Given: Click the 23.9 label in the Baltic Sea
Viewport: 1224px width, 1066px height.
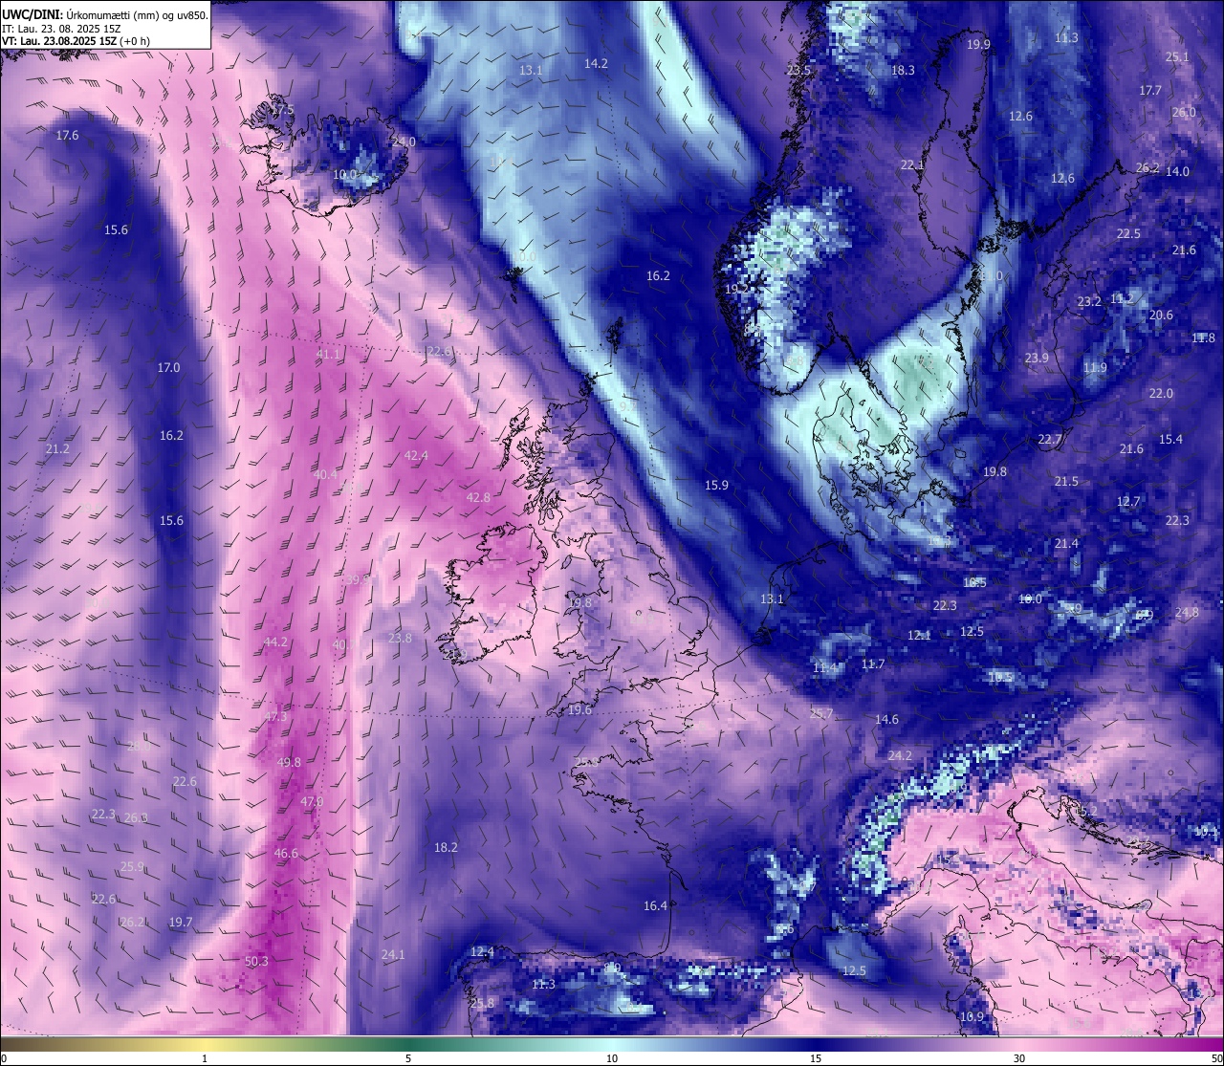Looking at the screenshot, I should [1037, 359].
